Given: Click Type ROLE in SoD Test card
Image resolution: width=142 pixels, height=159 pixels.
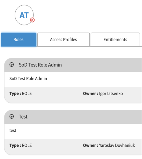Looking at the screenshot, I should pyautogui.click(x=21, y=93).
